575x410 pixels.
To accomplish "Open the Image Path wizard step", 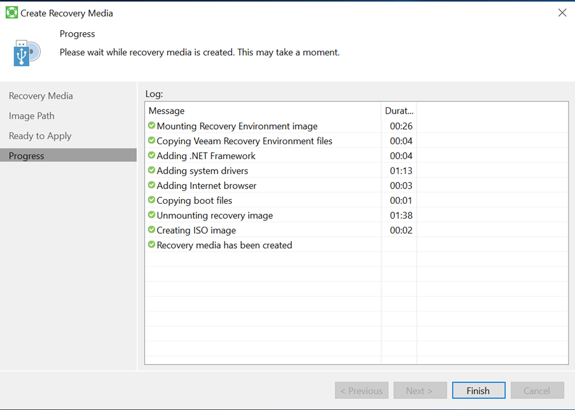I will pos(31,116).
